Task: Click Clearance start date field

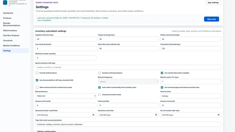Action: pos(128,115)
